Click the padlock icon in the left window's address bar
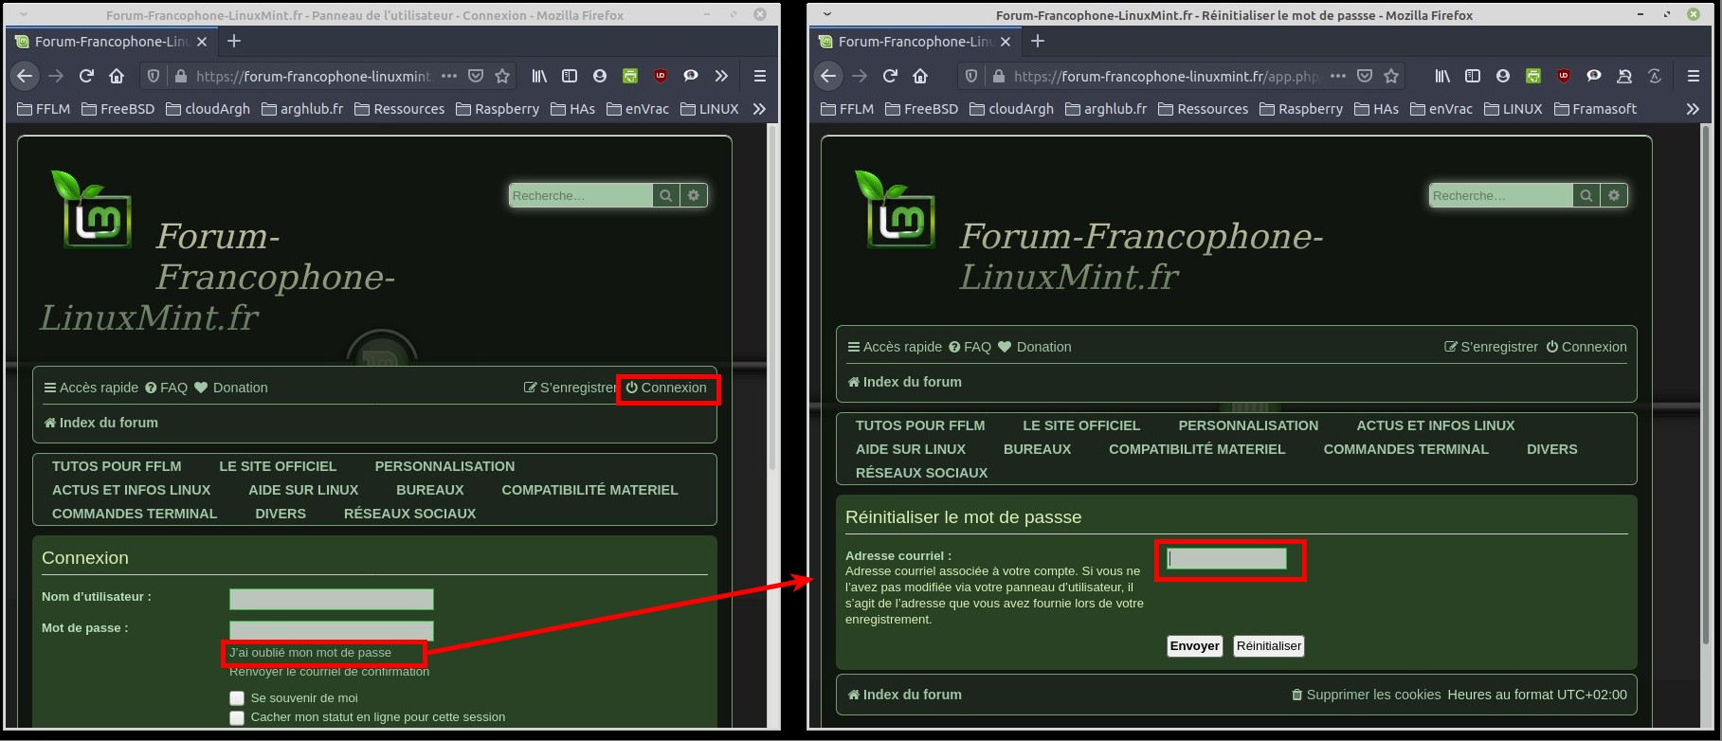 179,76
